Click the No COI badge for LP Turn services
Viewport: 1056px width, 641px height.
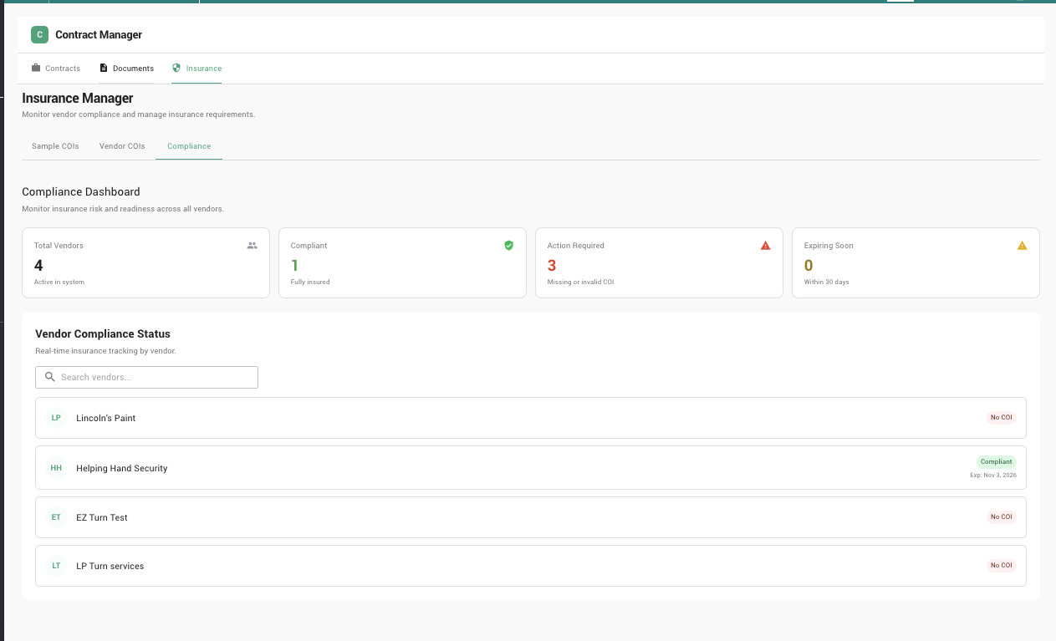pyautogui.click(x=1001, y=566)
